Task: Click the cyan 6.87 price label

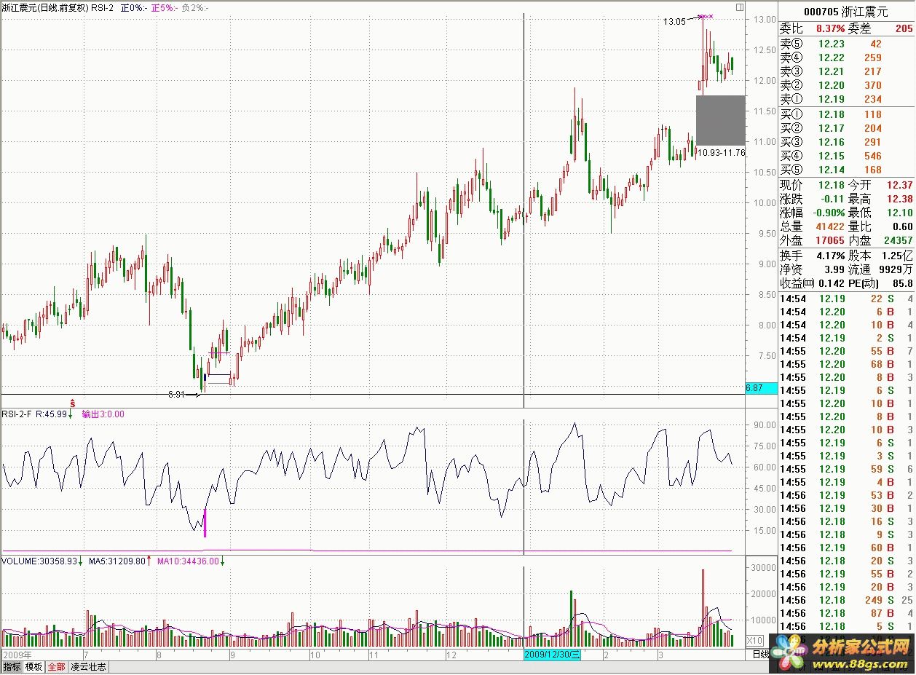Action: [x=762, y=389]
